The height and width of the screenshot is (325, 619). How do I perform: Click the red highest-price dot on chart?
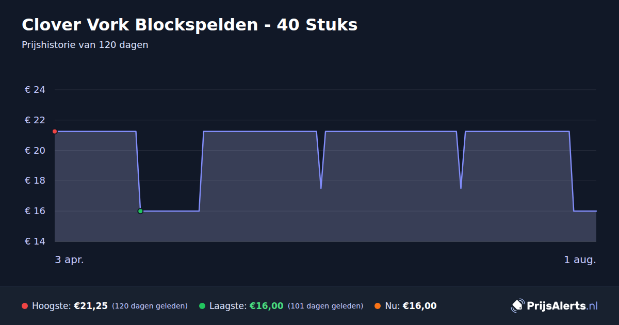[55, 132]
